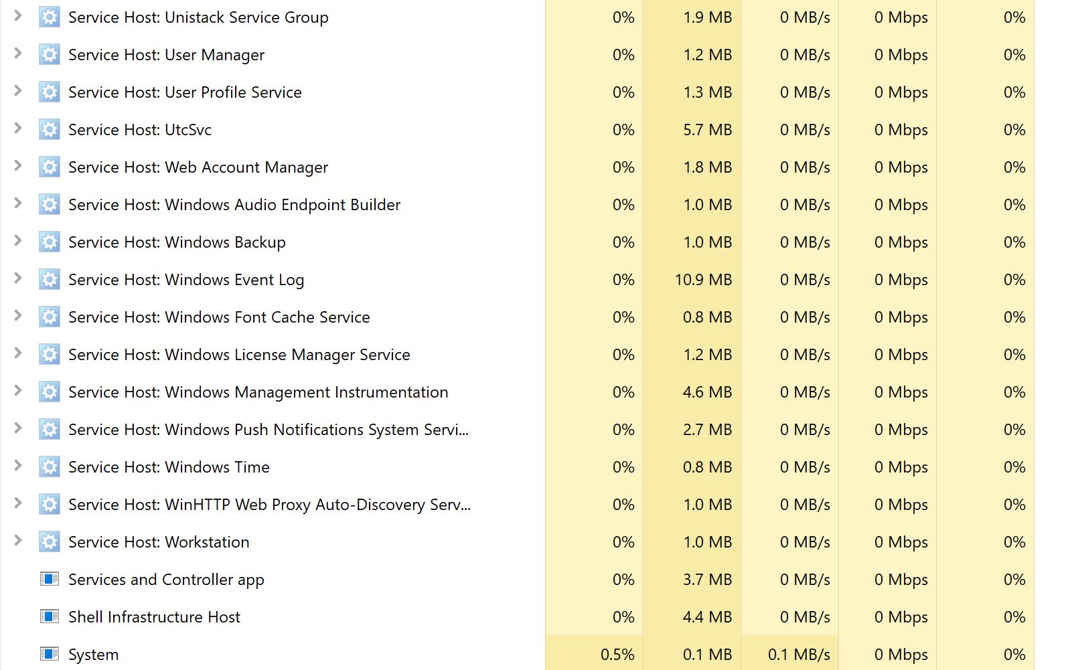Click the 4.6 MB memory value
Image resolution: width=1066 pixels, height=670 pixels.
coord(707,392)
